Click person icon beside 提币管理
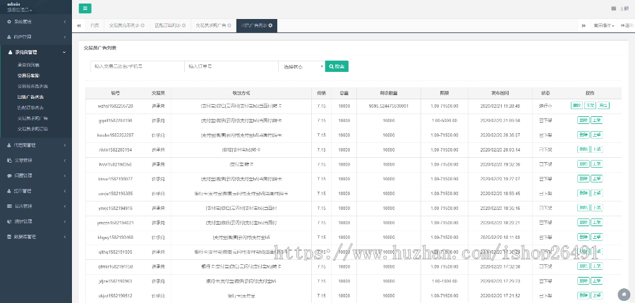Viewport: 635px width, 303px height. click(10, 191)
